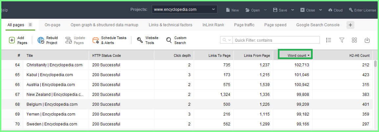Click Links To Page value 735
This screenshot has height=132, width=379.
tap(227, 65)
